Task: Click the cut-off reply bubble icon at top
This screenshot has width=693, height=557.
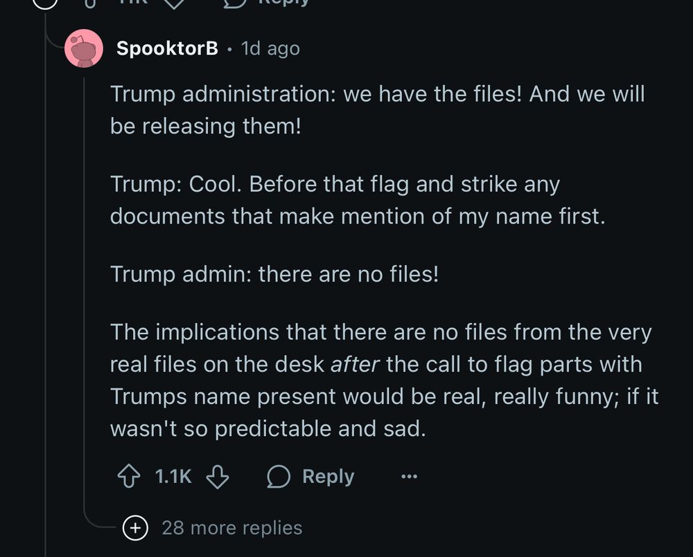Action: (x=236, y=3)
